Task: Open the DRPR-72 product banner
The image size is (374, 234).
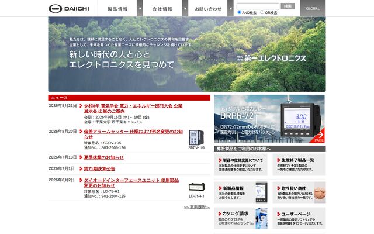Action: (269, 119)
